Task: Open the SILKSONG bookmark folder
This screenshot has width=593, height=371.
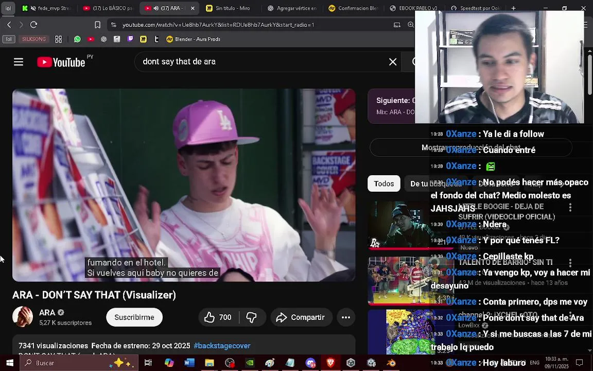Action: click(x=33, y=39)
